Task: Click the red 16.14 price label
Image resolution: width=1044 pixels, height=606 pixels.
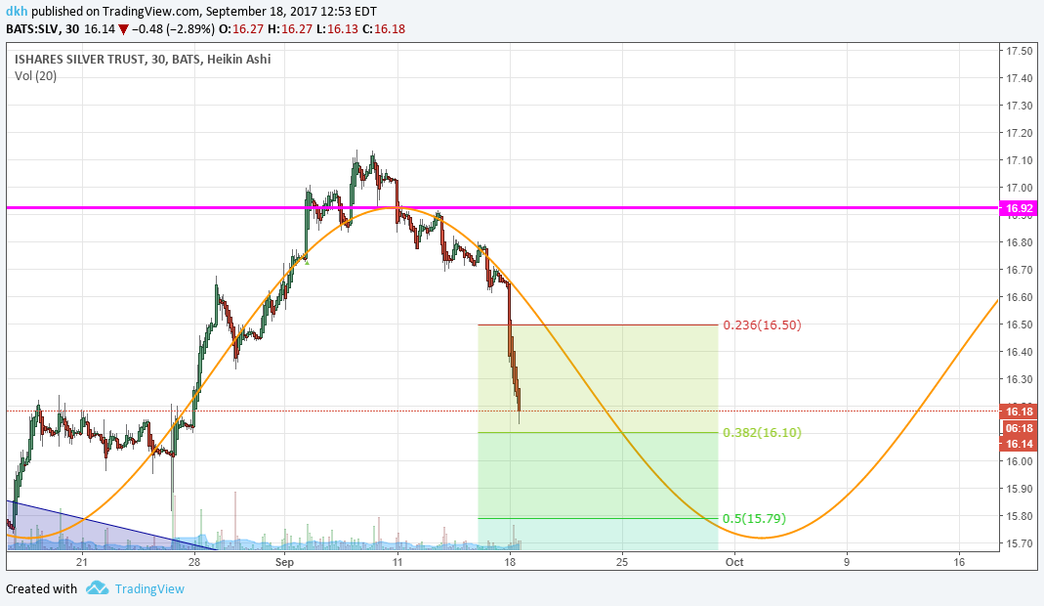Action: pyautogui.click(x=1019, y=444)
